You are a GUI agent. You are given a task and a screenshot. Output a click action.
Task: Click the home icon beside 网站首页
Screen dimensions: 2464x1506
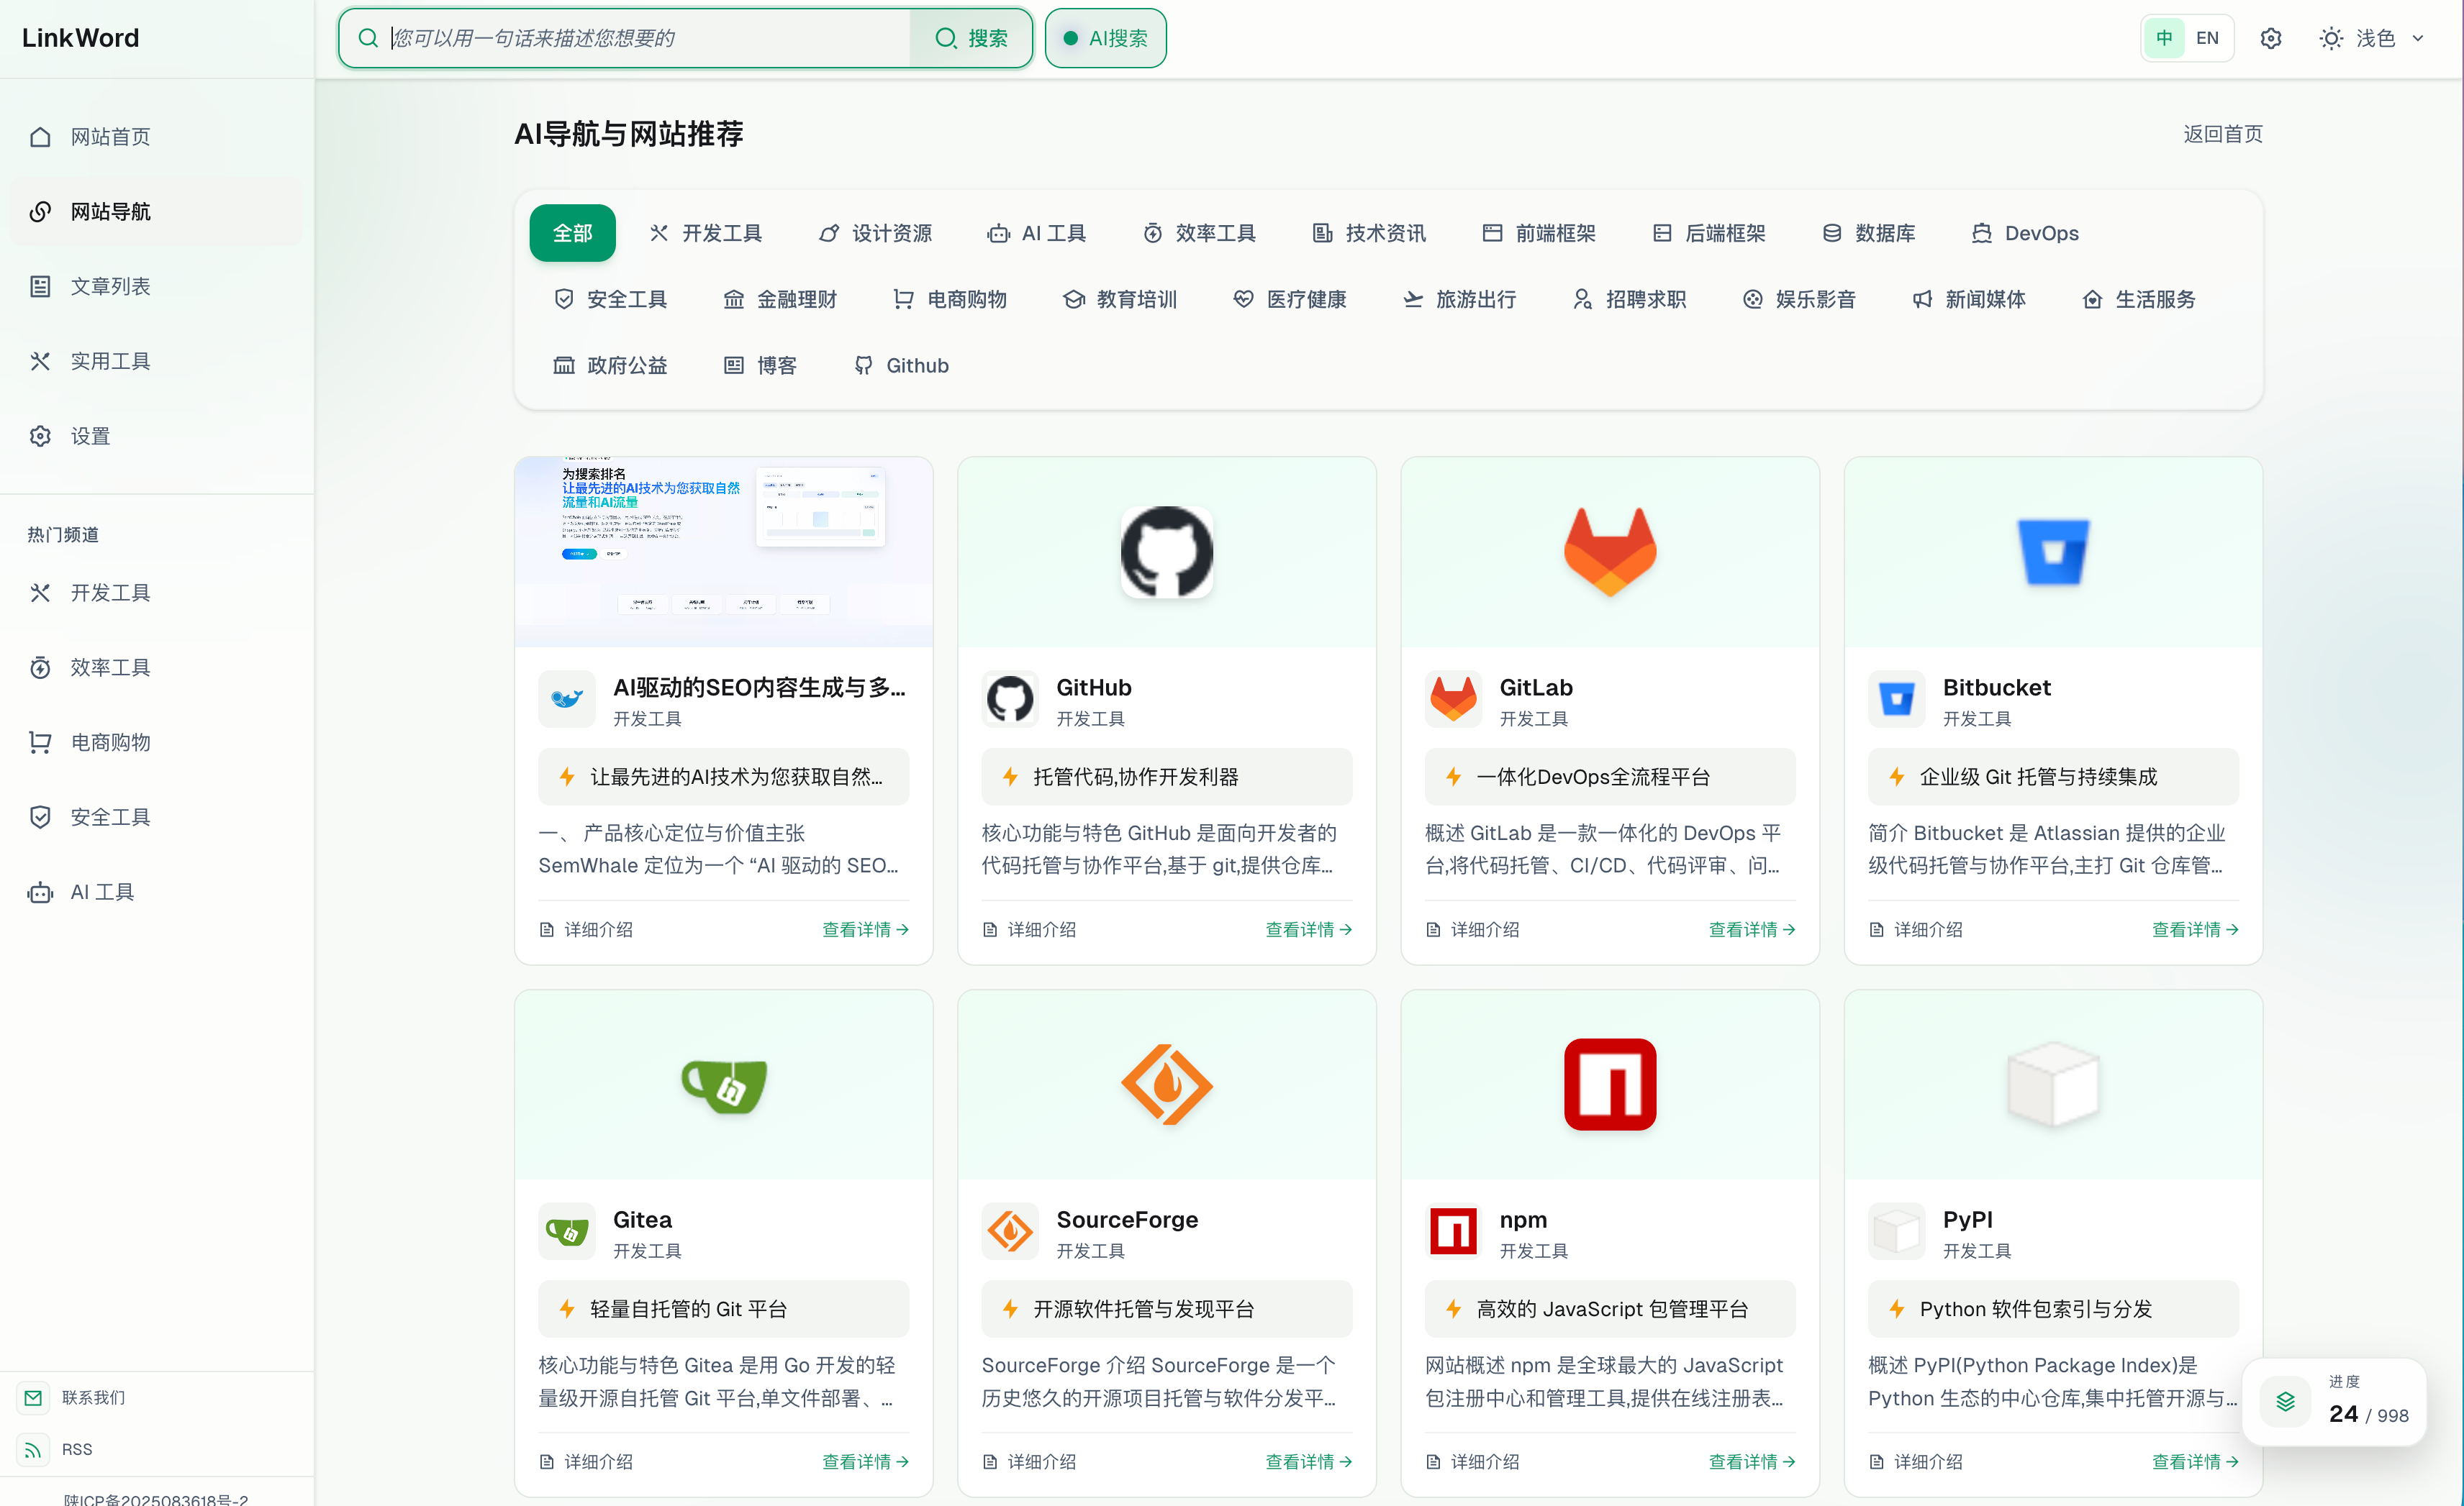coord(40,137)
